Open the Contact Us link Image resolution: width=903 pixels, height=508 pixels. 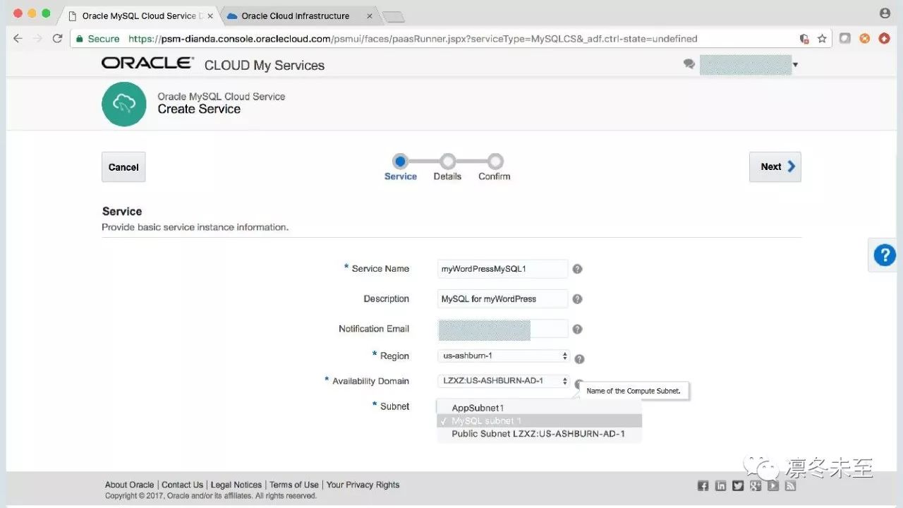(182, 485)
